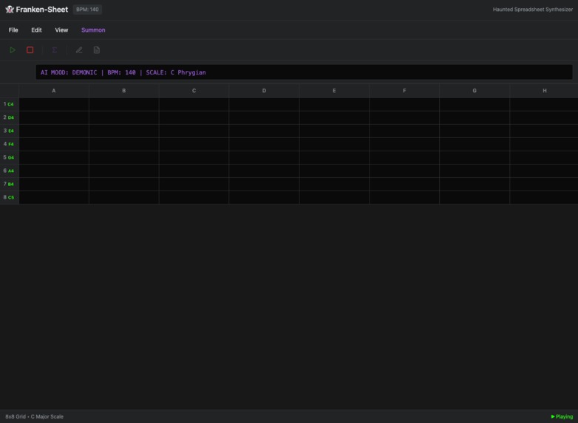The width and height of the screenshot is (578, 423).
Task: Click cell E5 in the G4 row
Action: coord(334,157)
